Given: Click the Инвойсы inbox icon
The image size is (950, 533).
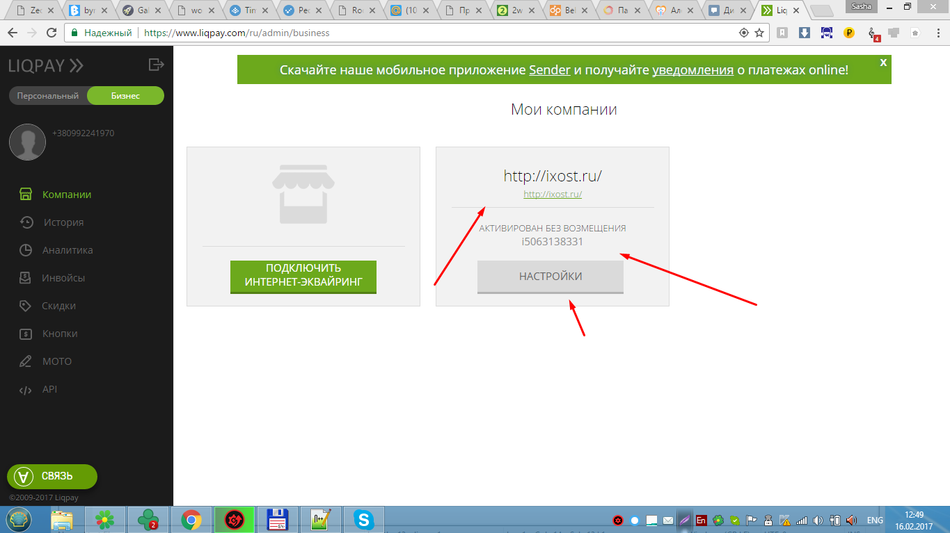Looking at the screenshot, I should (26, 278).
